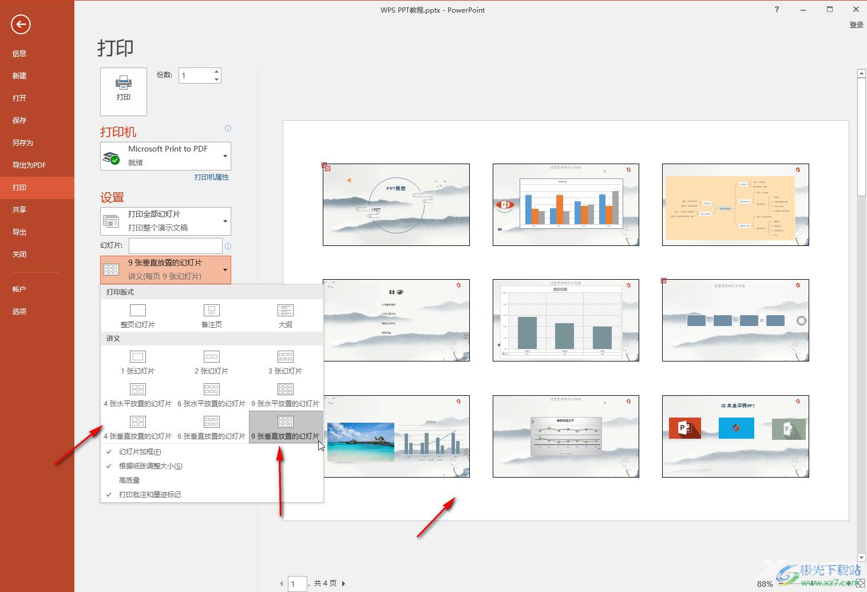
Task: Toggle 幻灯片加框 option
Action: click(212, 452)
